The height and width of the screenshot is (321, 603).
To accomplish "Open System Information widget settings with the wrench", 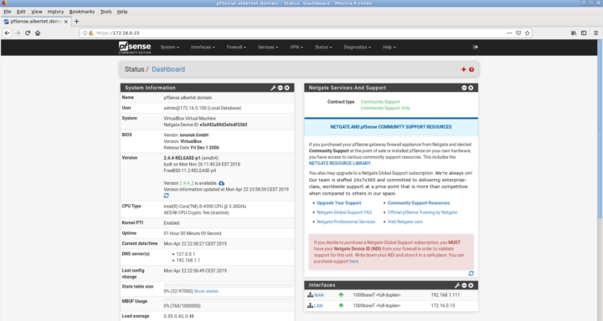I will (x=273, y=88).
